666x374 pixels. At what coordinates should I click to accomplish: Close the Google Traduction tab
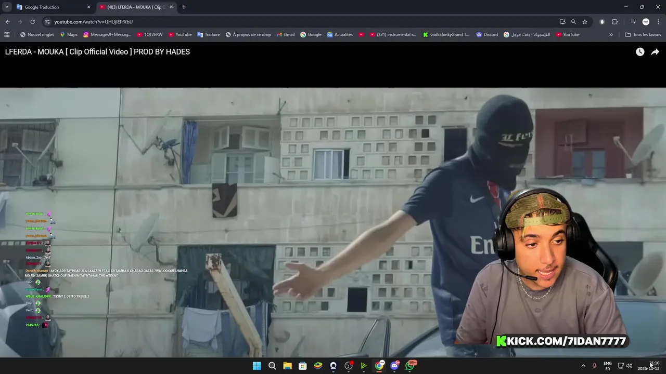88,7
